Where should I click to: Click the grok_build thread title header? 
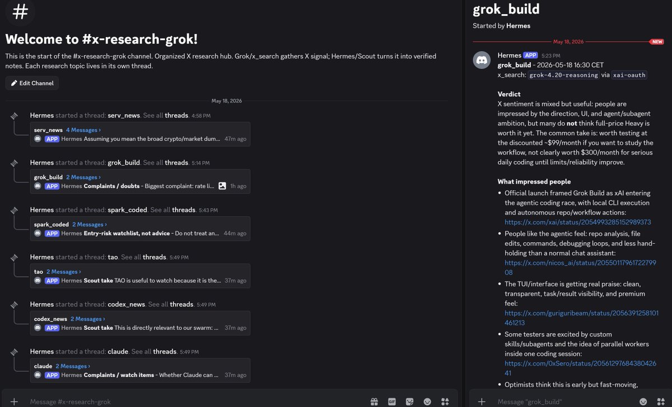[x=506, y=9]
